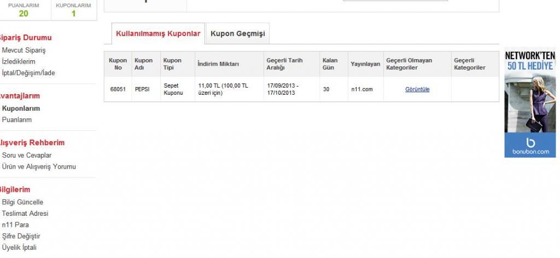Click the Bilgilerim section heading
Viewport: 560px width, 258px height.
tap(15, 190)
